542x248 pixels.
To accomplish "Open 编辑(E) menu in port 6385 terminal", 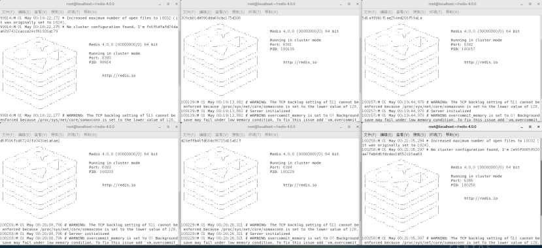I will [x=386, y=134].
